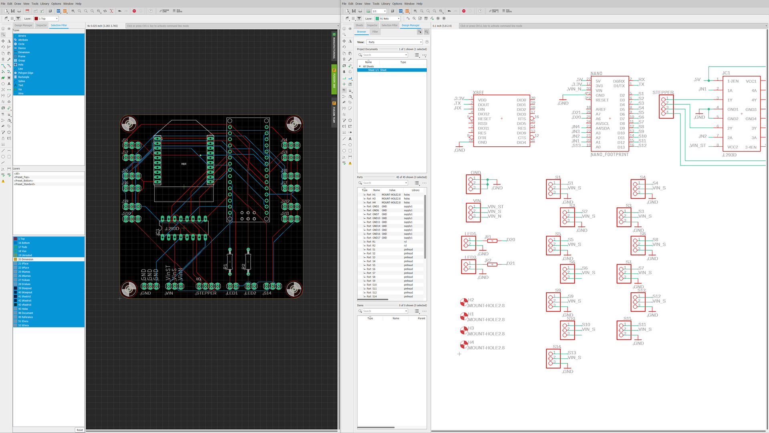
Task: Toggle the 16 Bottom layer filter entry
Action: 24,243
